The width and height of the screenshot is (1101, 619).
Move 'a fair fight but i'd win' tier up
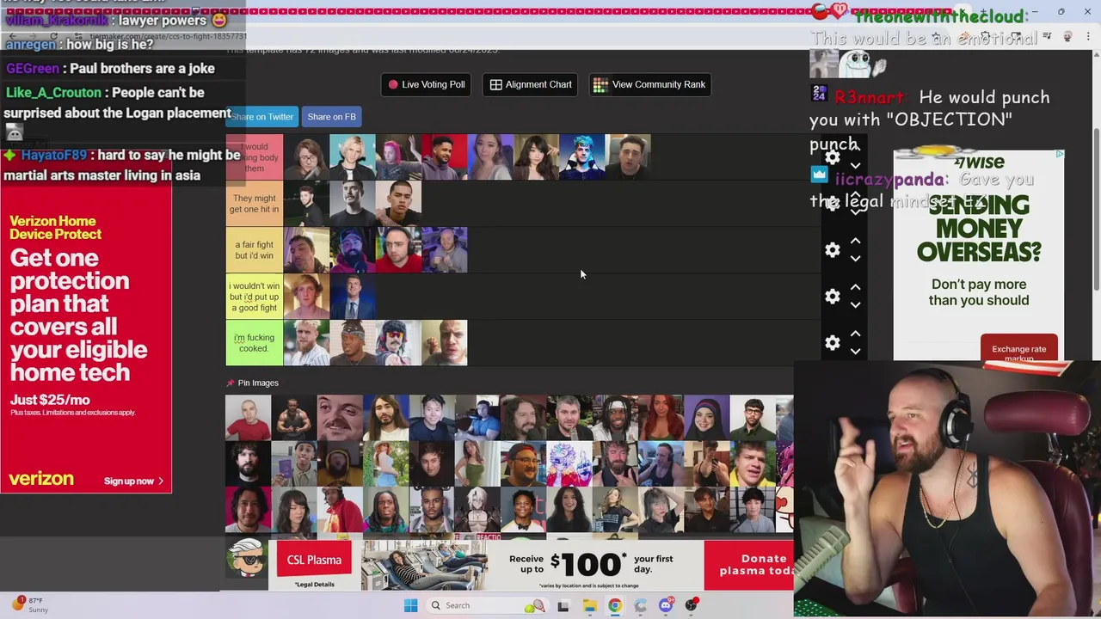pyautogui.click(x=855, y=242)
